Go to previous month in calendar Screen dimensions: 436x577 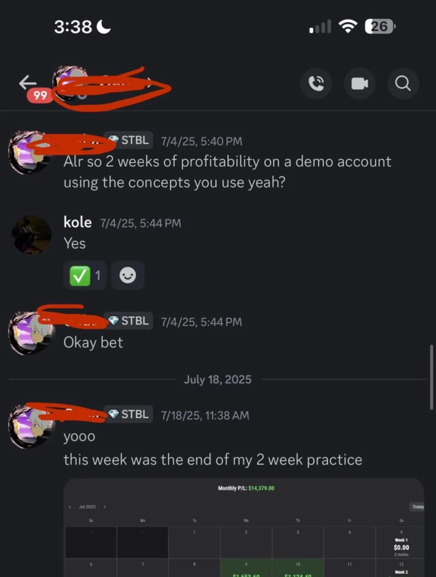pos(70,507)
